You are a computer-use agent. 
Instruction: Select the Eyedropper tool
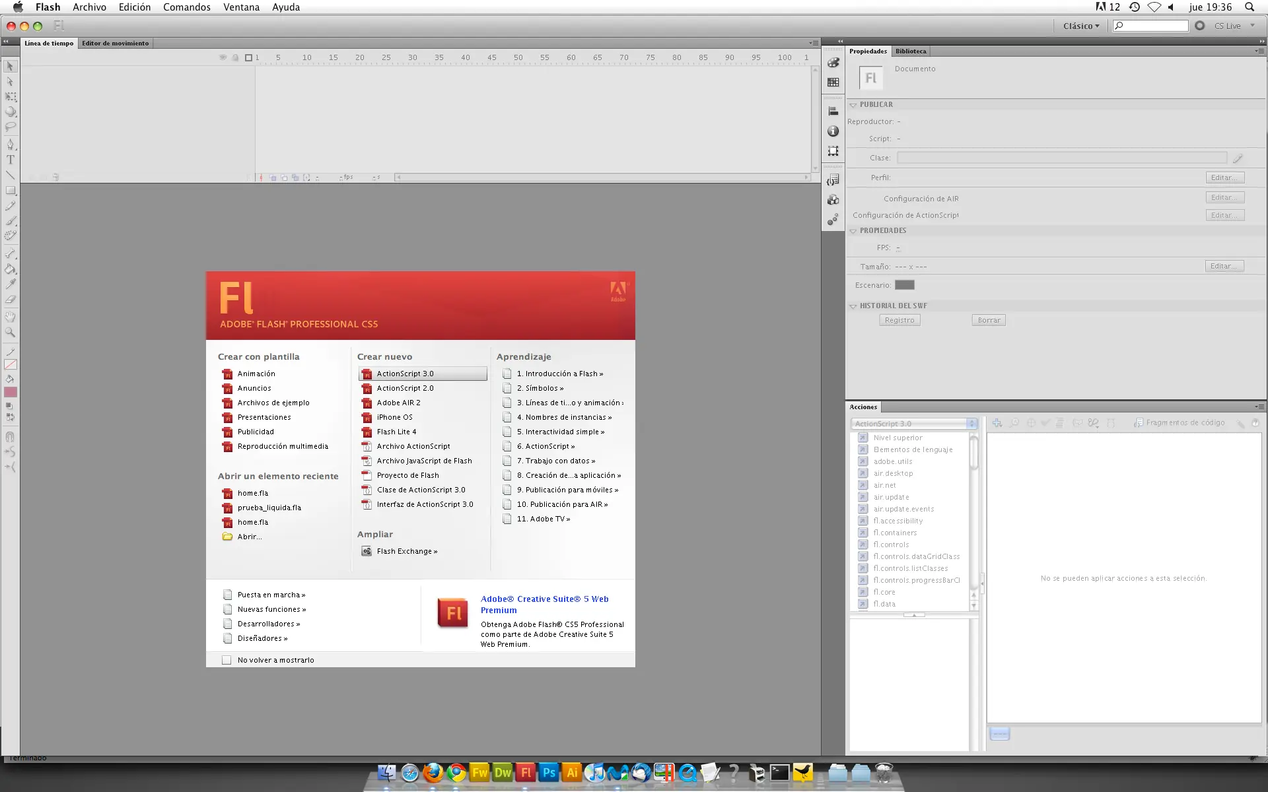[10, 284]
